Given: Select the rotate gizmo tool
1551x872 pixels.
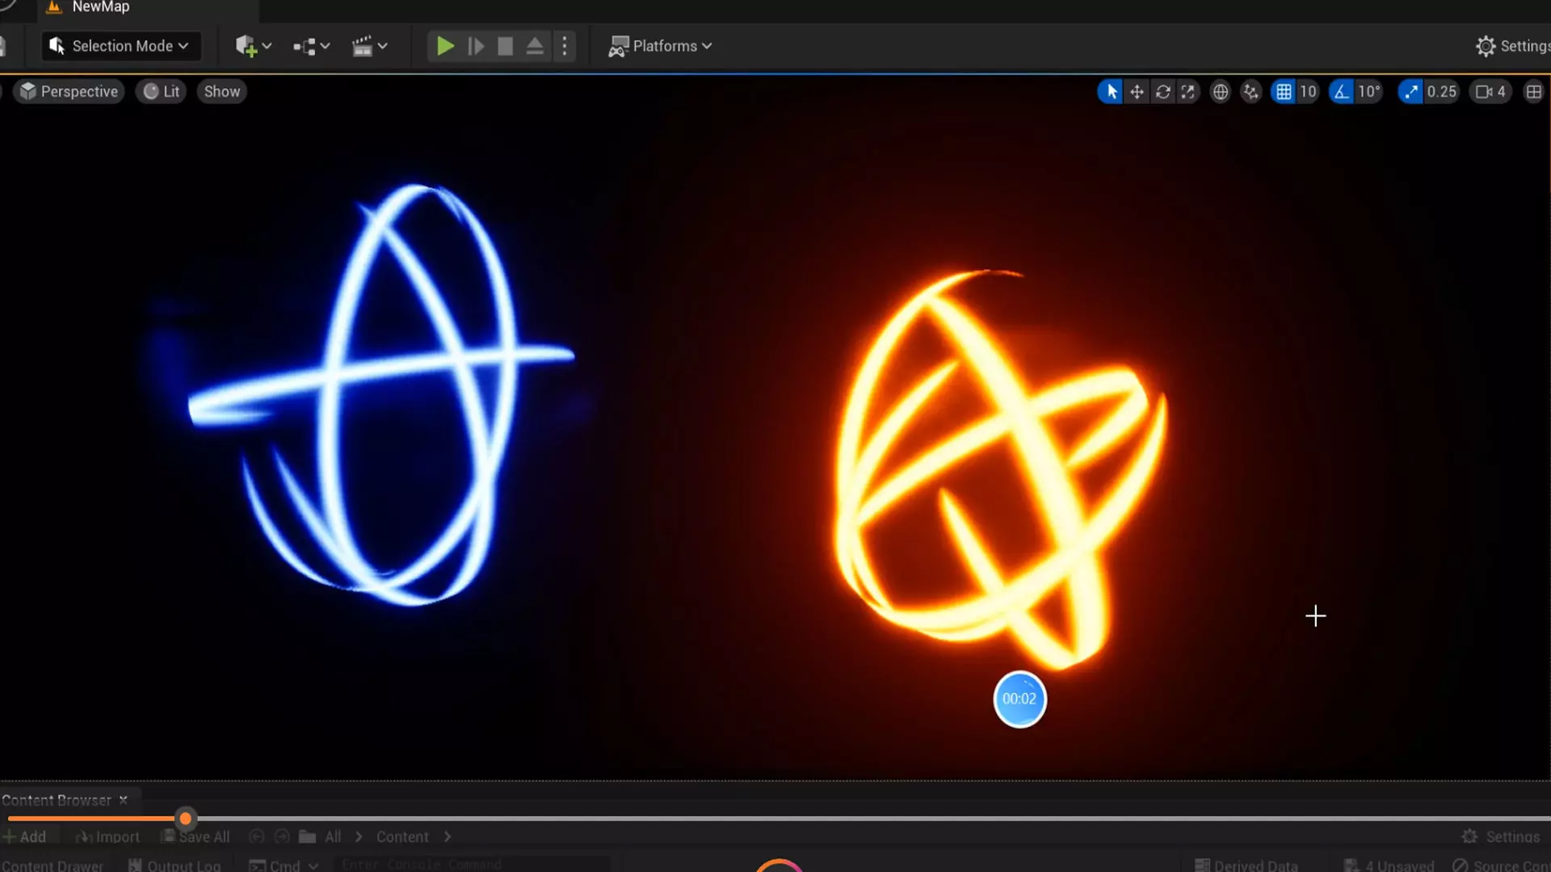Looking at the screenshot, I should (1162, 92).
